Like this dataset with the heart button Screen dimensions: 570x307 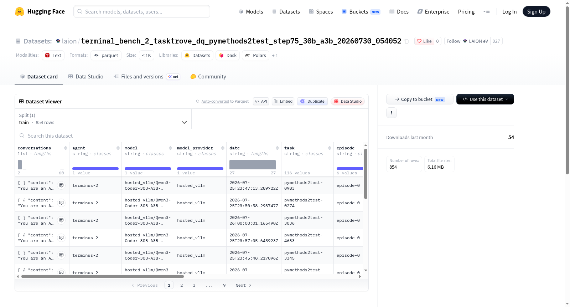tap(424, 41)
